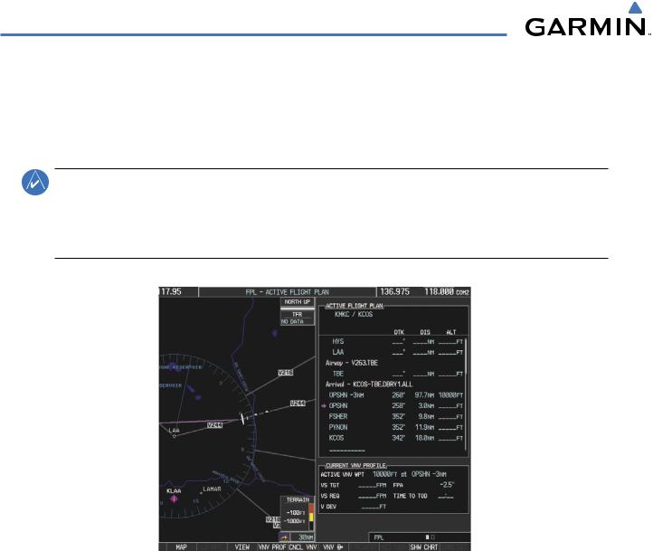653x551 pixels.
Task: Click the LAA VOR symbol on map
Action: tap(174, 436)
